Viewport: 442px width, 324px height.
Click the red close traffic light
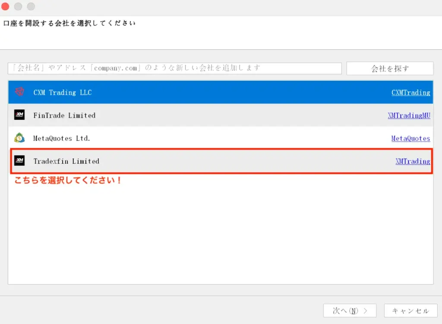(x=5, y=6)
